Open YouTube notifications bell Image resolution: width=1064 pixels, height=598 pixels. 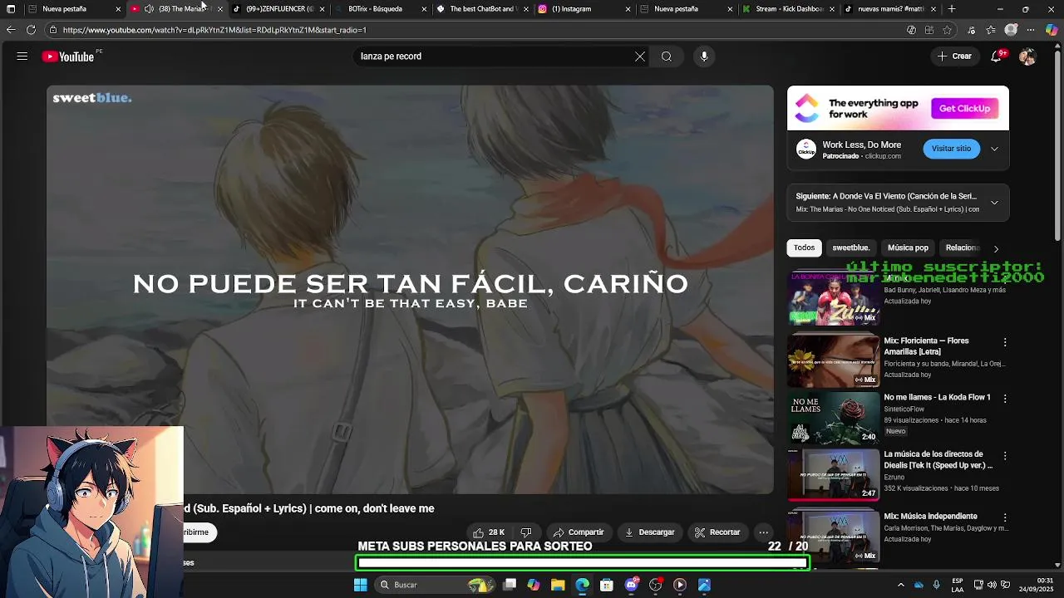click(x=996, y=56)
